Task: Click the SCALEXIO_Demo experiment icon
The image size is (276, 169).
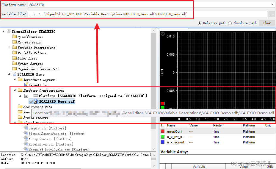Action: point(15,74)
